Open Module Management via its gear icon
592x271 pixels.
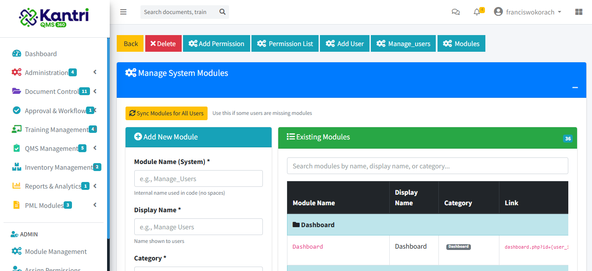(x=16, y=251)
